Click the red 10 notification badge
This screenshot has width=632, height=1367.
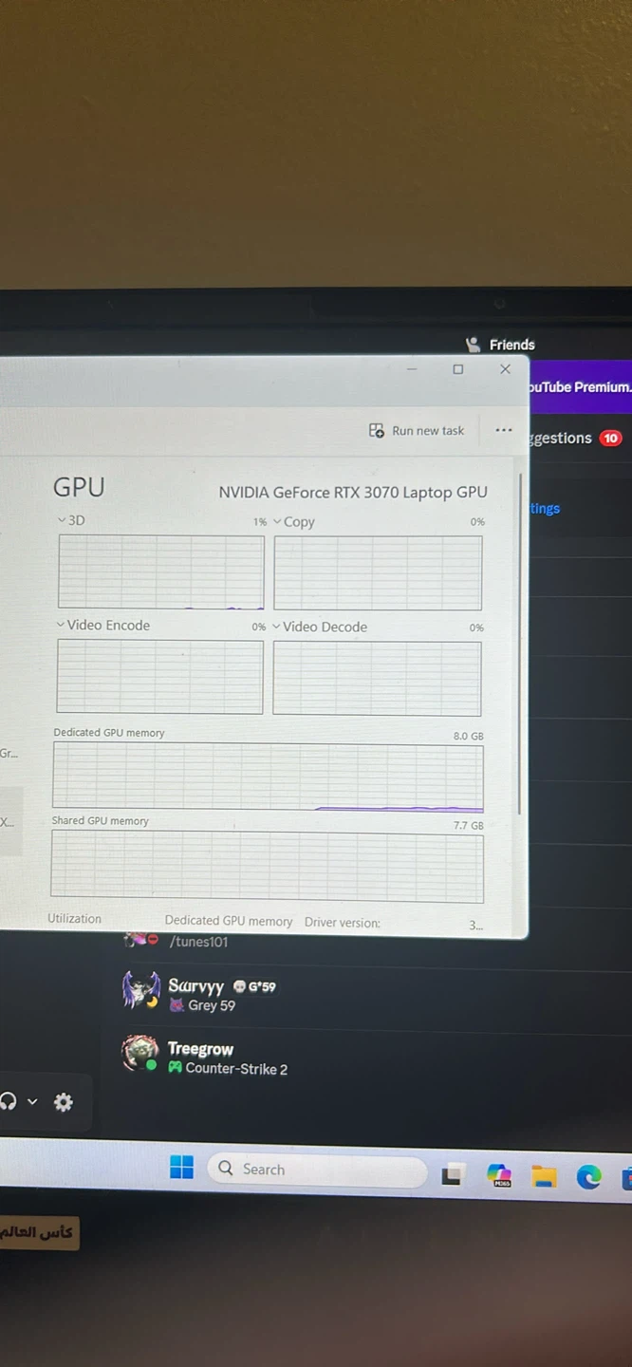[x=610, y=438]
